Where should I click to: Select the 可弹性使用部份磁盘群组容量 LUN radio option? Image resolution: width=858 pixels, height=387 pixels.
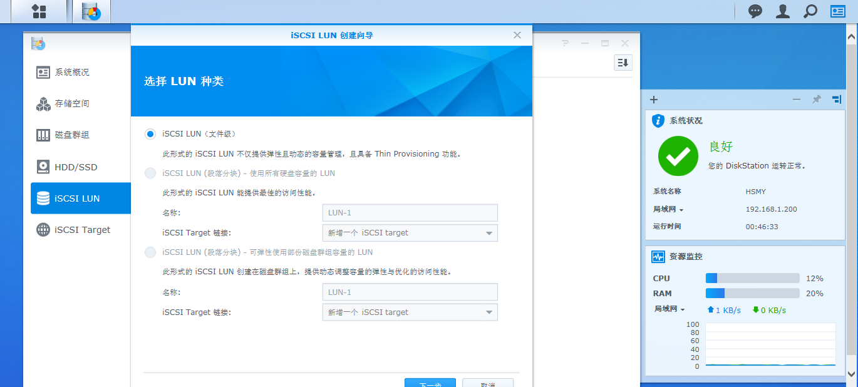[150, 252]
